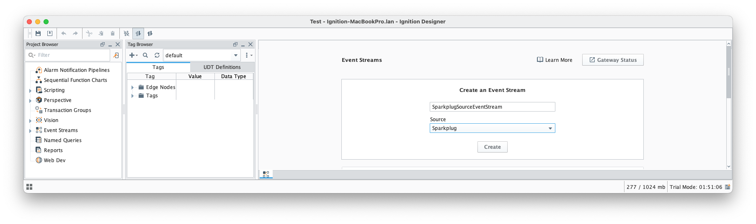Click the Perspective node icon
Viewport: 756px width, 224px height.
click(39, 100)
